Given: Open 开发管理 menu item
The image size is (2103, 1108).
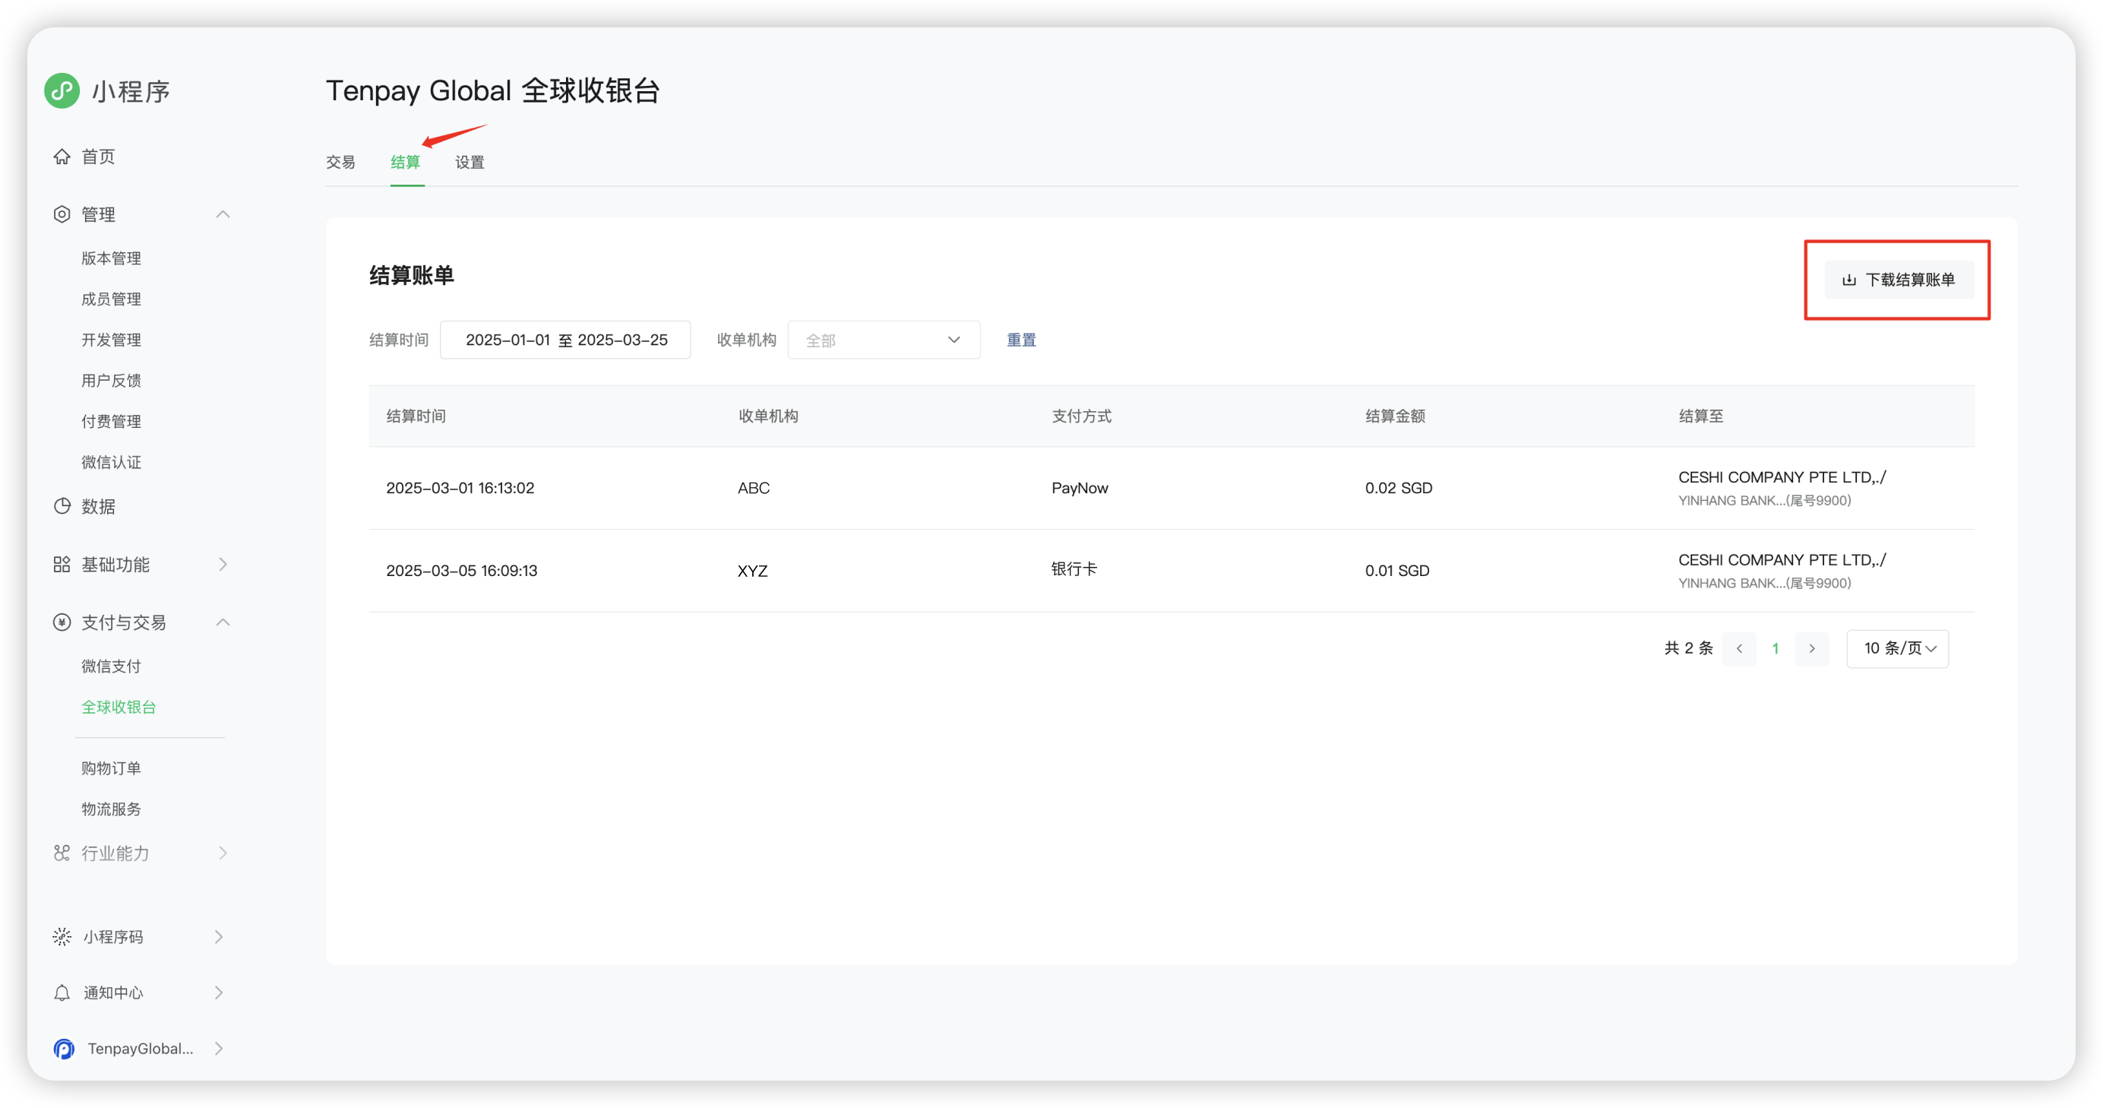Looking at the screenshot, I should 111,340.
